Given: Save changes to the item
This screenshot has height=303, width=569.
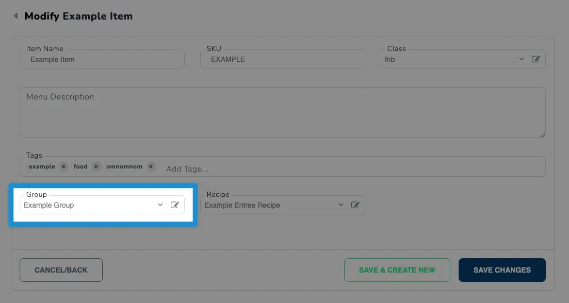Looking at the screenshot, I should pos(502,270).
